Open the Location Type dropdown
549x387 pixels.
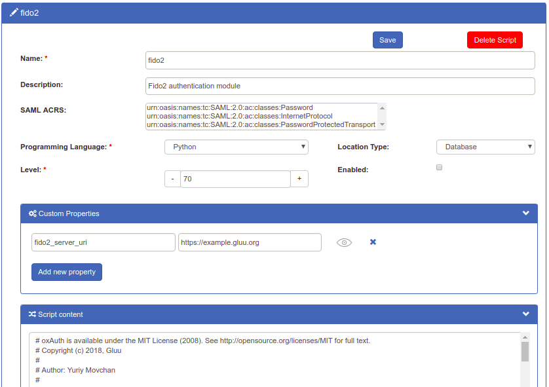click(x=485, y=147)
